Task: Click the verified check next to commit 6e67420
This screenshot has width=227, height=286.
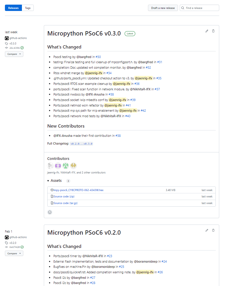Action: pyautogui.click(x=22, y=247)
